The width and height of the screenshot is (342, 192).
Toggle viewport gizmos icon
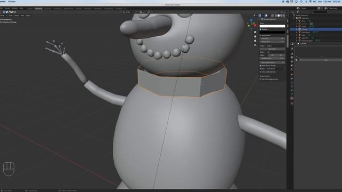click(260, 15)
